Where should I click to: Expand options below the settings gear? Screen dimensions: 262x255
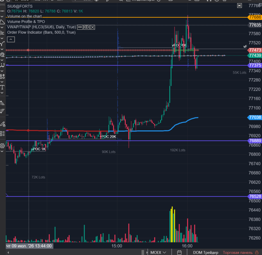point(2,151)
